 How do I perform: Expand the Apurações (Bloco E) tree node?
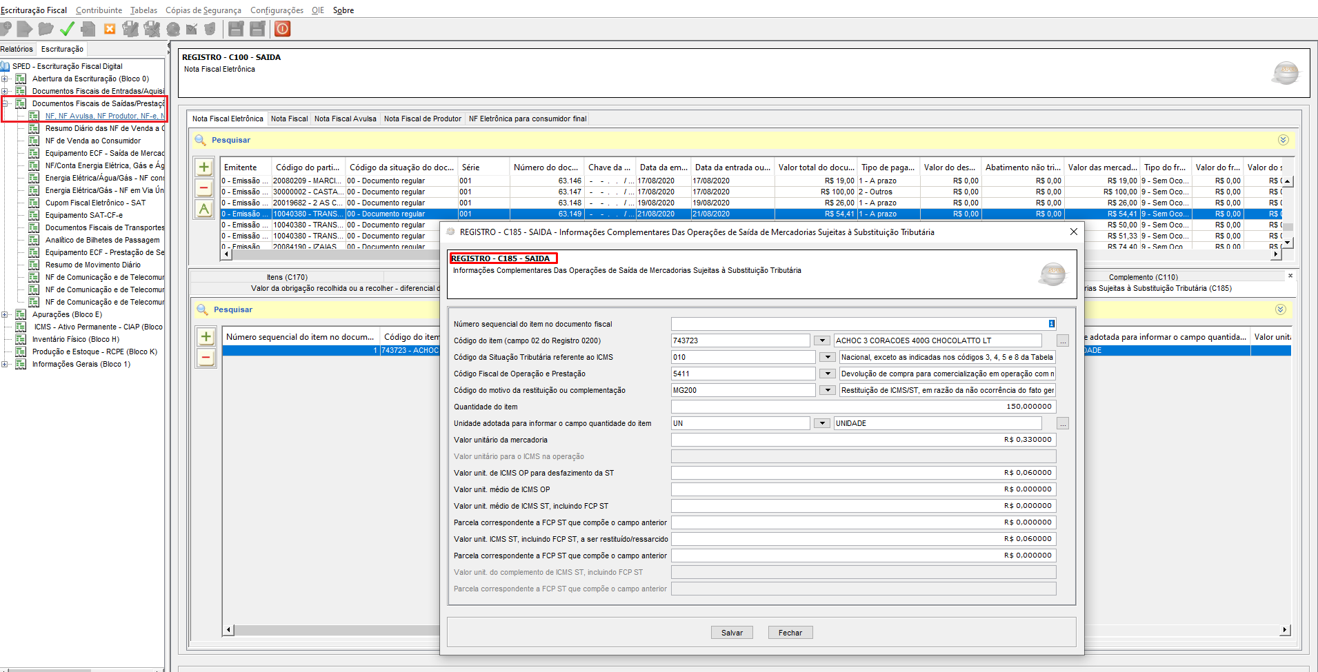[x=5, y=315]
